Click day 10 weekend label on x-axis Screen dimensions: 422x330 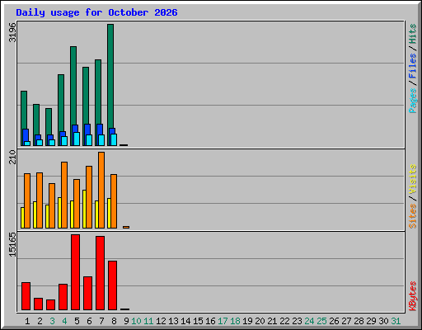click(136, 321)
